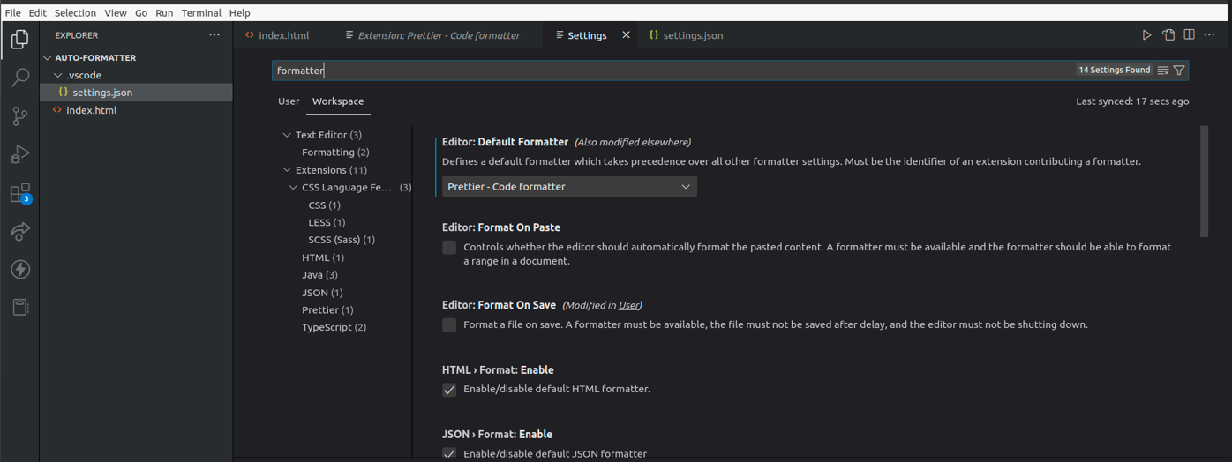Viewport: 1232px width, 462px height.
Task: Open the Help menu
Action: (x=240, y=13)
